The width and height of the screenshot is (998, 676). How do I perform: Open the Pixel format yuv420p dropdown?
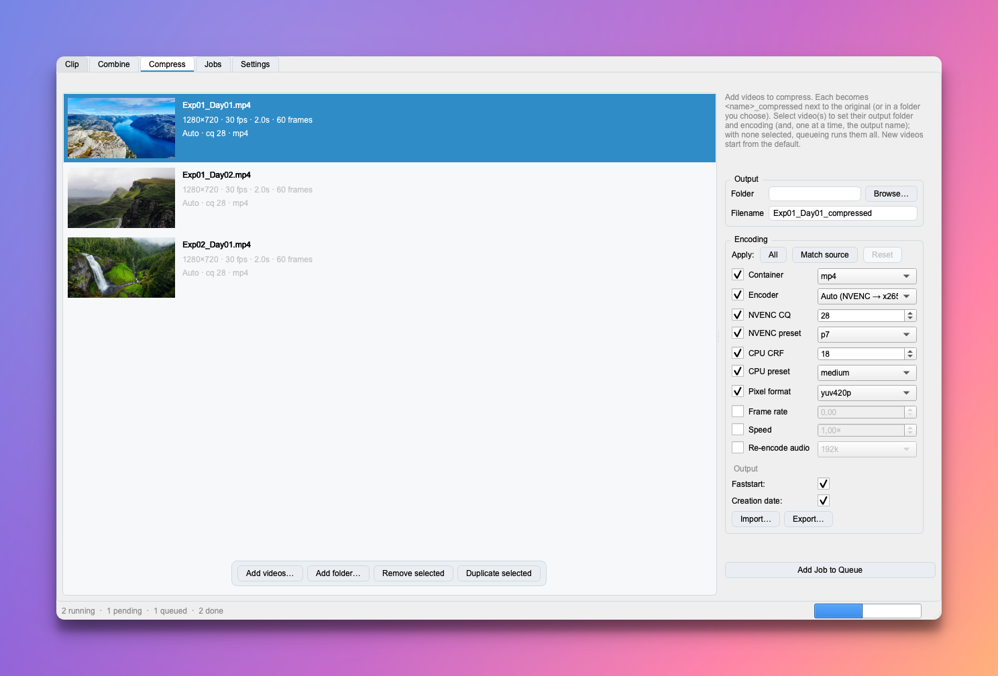(x=867, y=393)
